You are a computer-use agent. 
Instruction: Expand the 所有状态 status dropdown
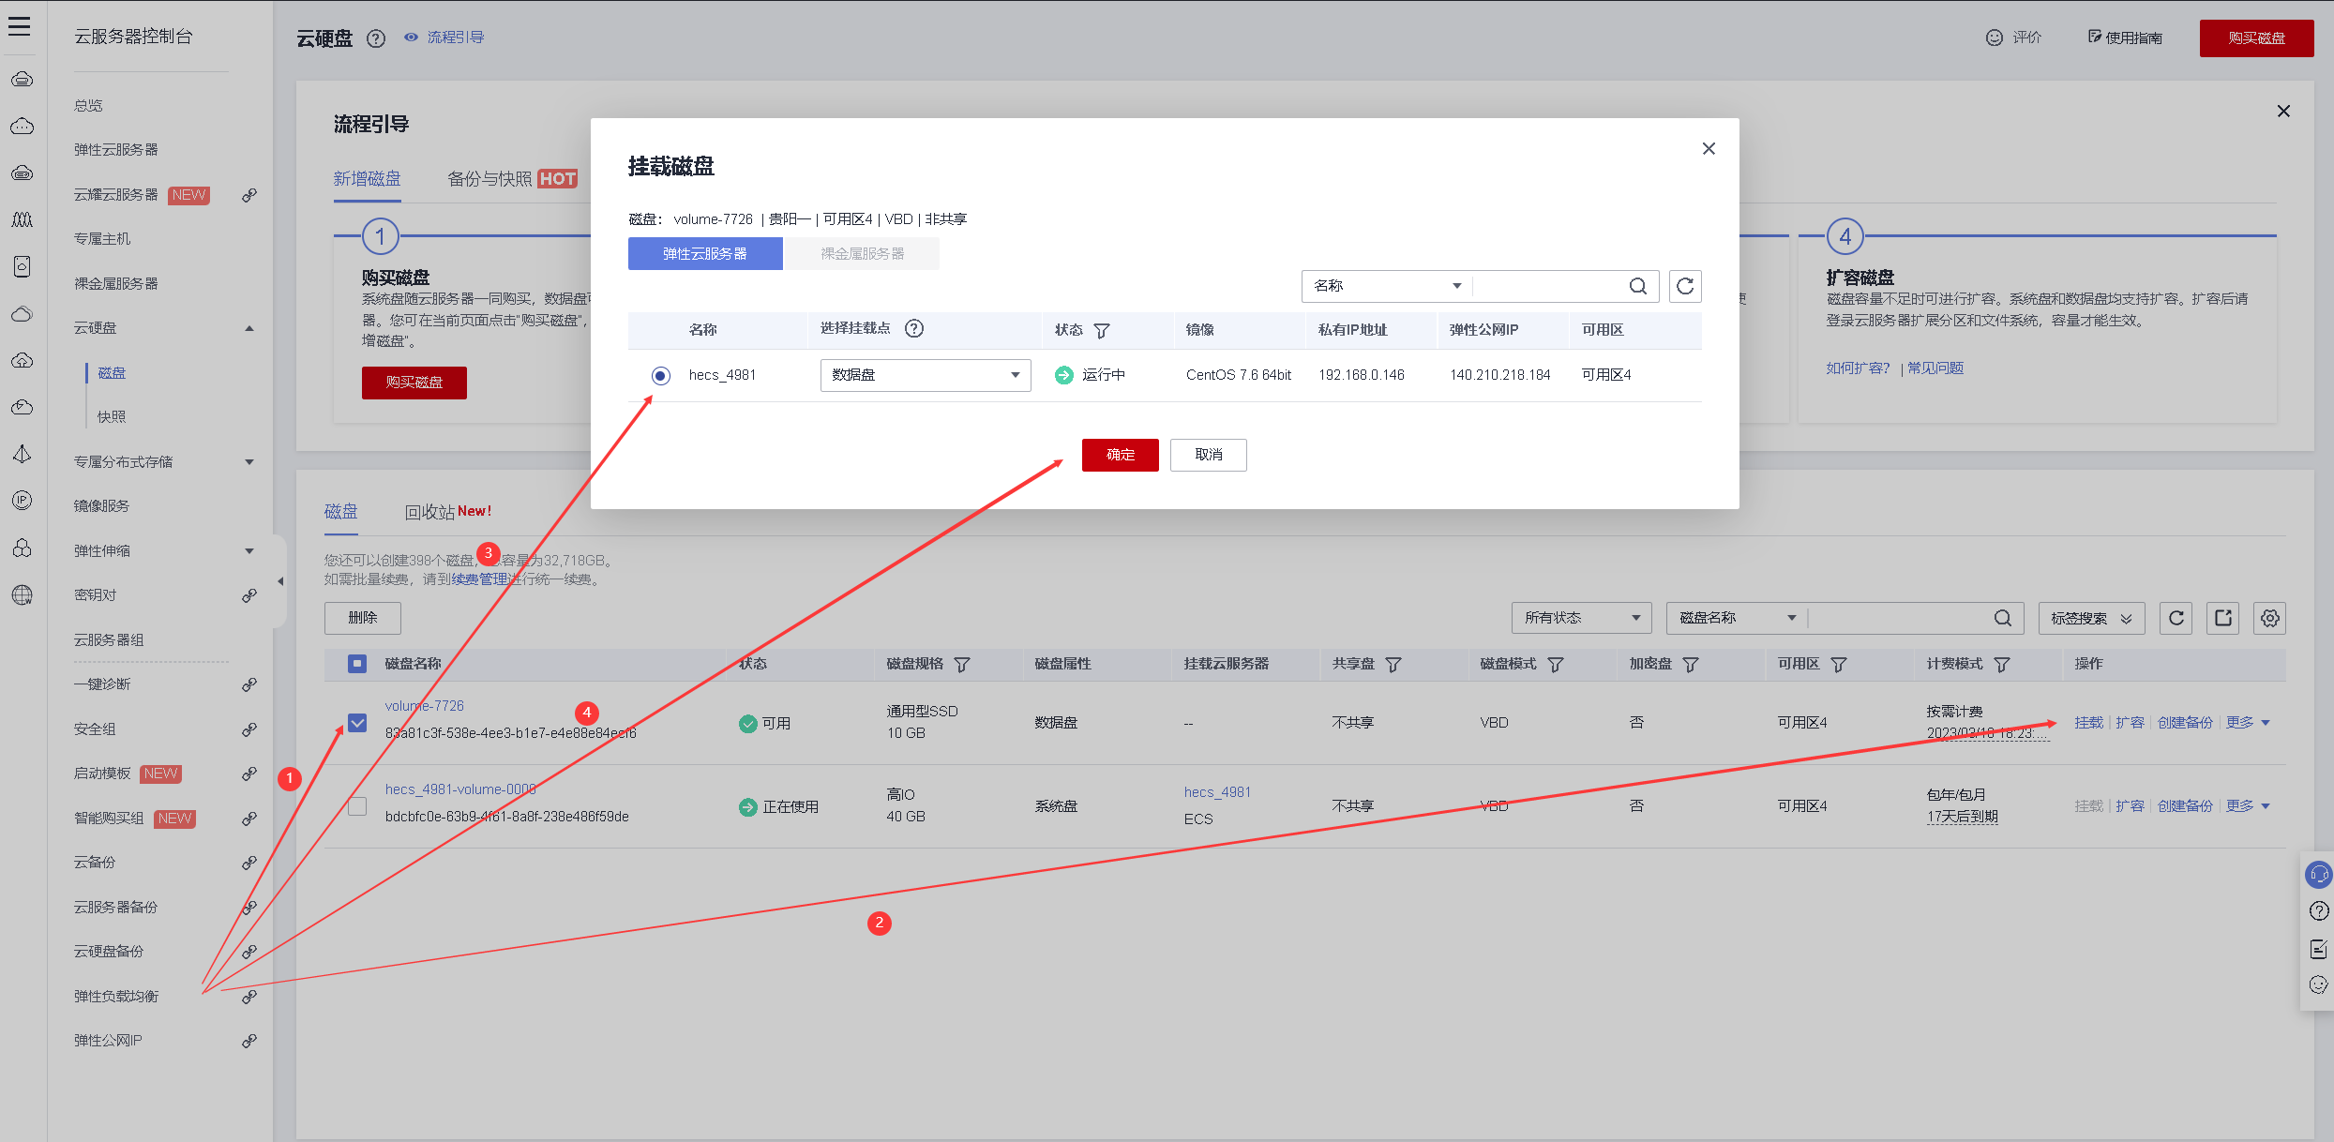click(x=1580, y=618)
